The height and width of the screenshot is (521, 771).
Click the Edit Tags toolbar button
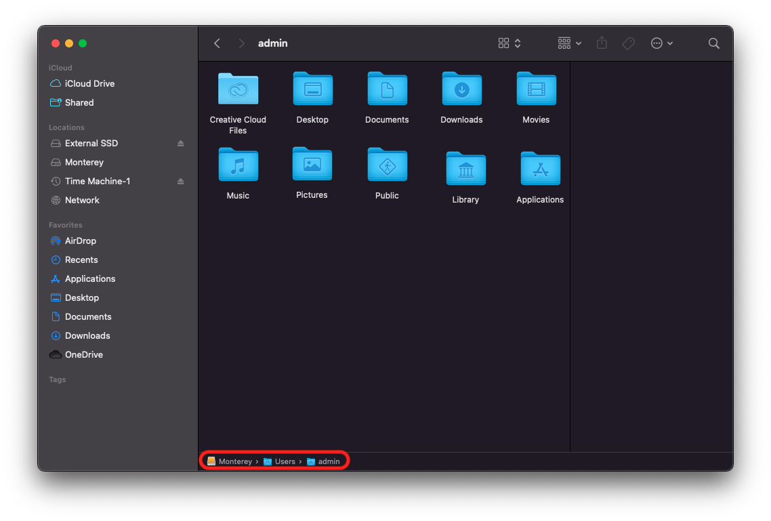click(629, 43)
